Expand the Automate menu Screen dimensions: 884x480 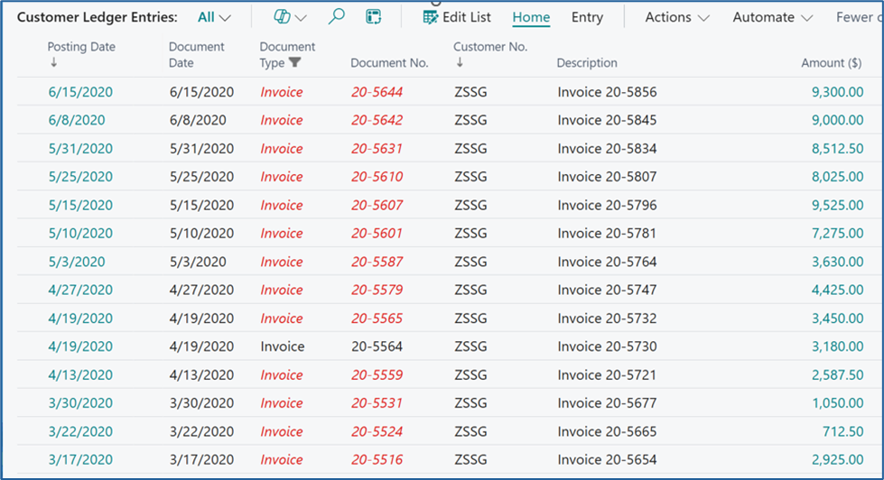[x=772, y=17]
